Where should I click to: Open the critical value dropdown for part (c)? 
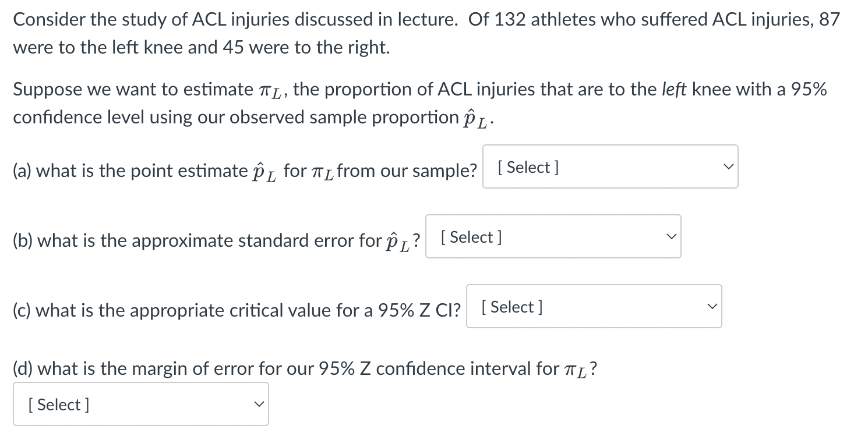tap(594, 307)
